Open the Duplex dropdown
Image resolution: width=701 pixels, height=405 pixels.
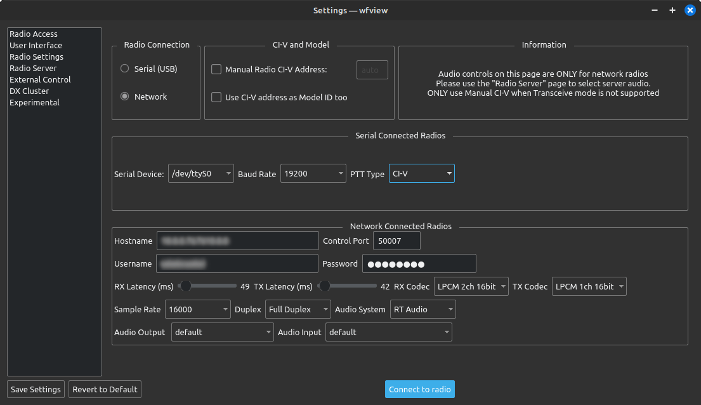click(298, 309)
